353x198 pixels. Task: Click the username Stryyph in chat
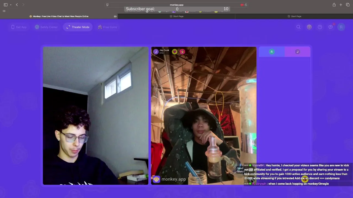tap(261, 184)
